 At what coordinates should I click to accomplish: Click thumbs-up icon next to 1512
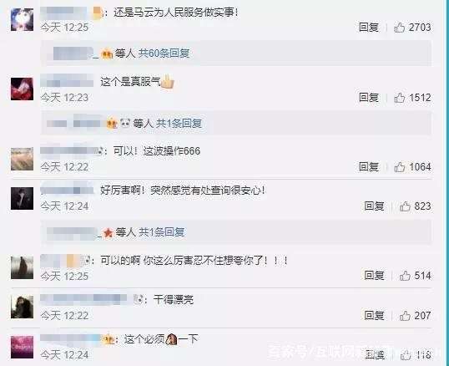click(x=400, y=98)
